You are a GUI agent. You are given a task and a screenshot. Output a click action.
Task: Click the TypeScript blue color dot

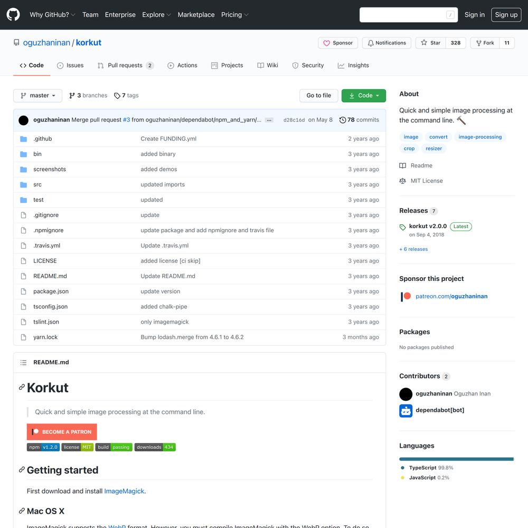[402, 468]
